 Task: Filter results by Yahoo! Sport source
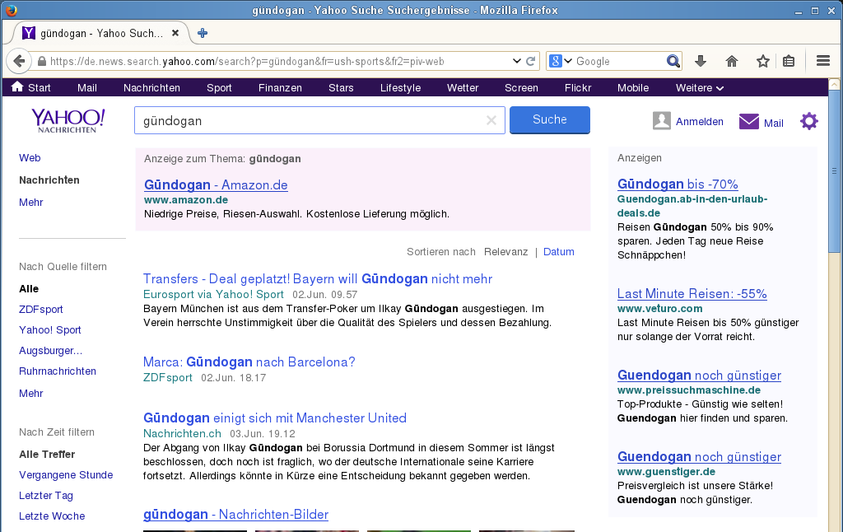50,329
